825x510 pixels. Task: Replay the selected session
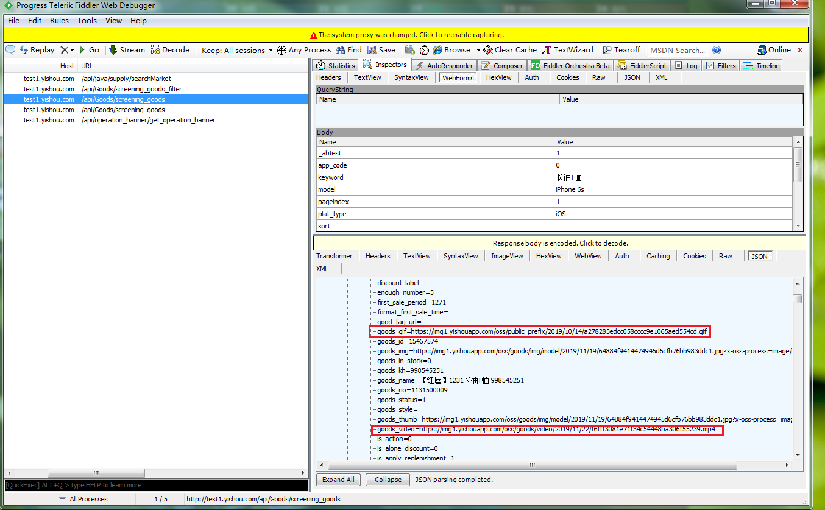point(37,50)
